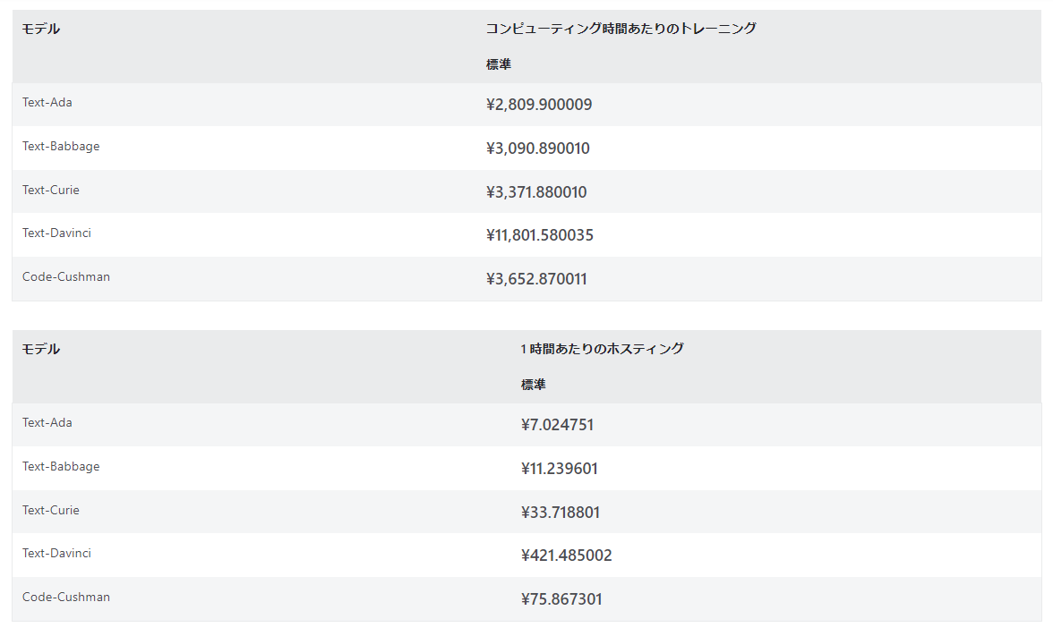
Task: Click the ¥7.024751 hosting price
Action: click(x=557, y=425)
